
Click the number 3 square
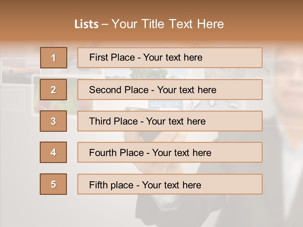click(x=53, y=121)
